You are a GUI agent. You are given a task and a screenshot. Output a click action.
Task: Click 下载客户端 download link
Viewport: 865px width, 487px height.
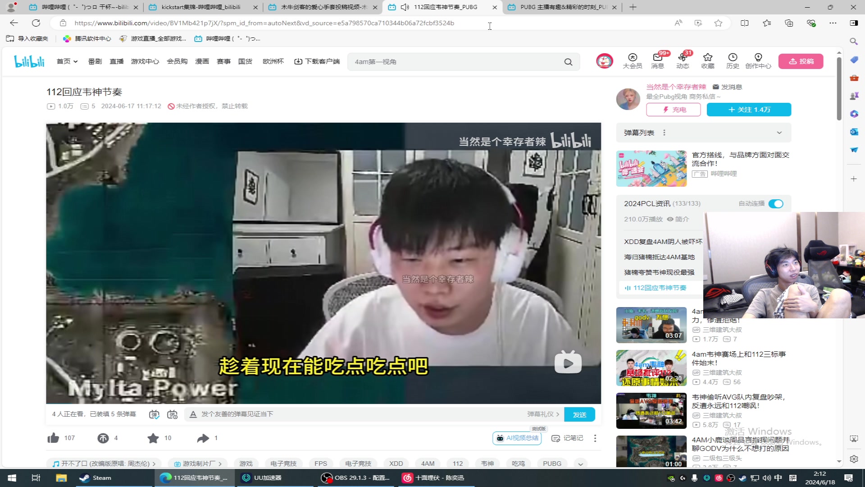(317, 61)
